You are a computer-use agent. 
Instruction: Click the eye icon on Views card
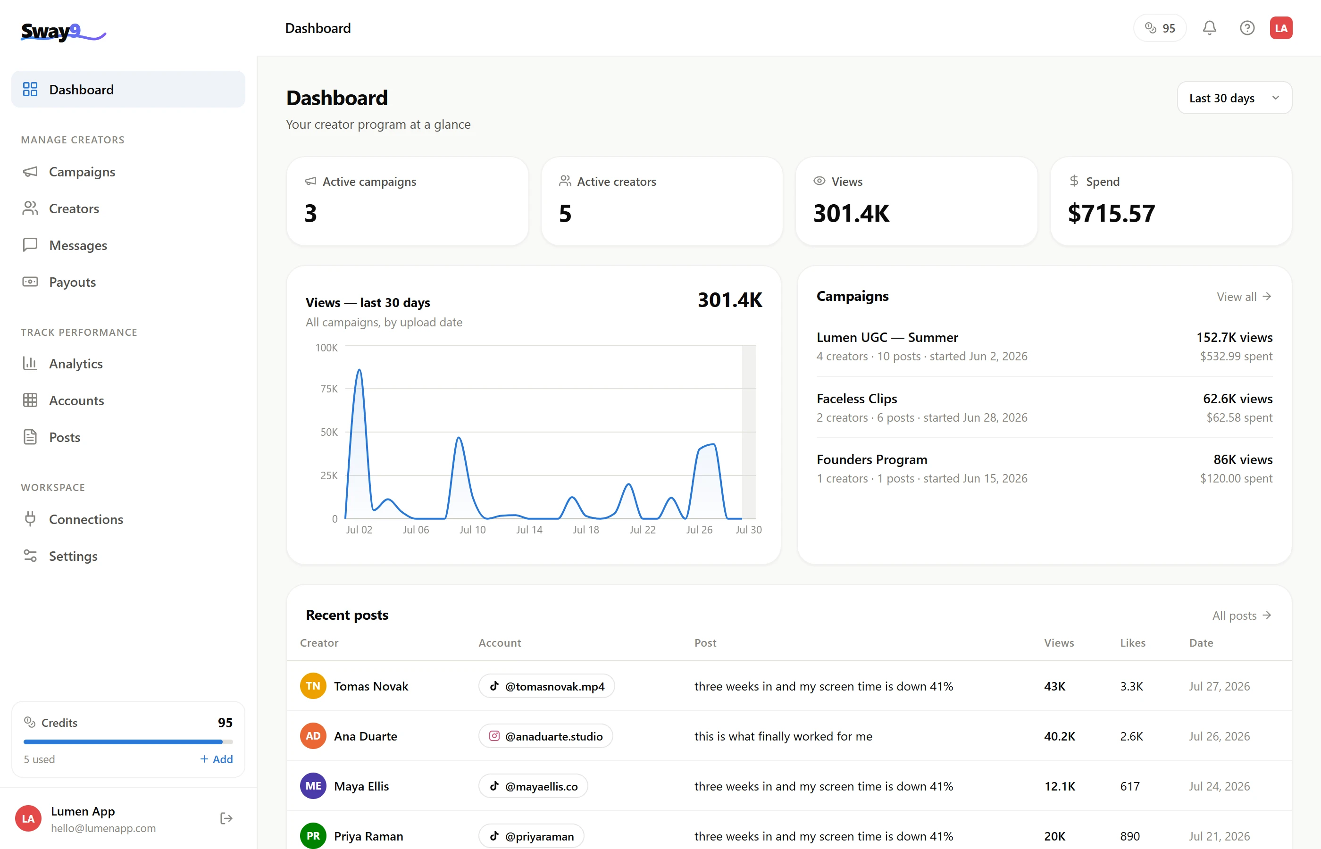pyautogui.click(x=819, y=181)
